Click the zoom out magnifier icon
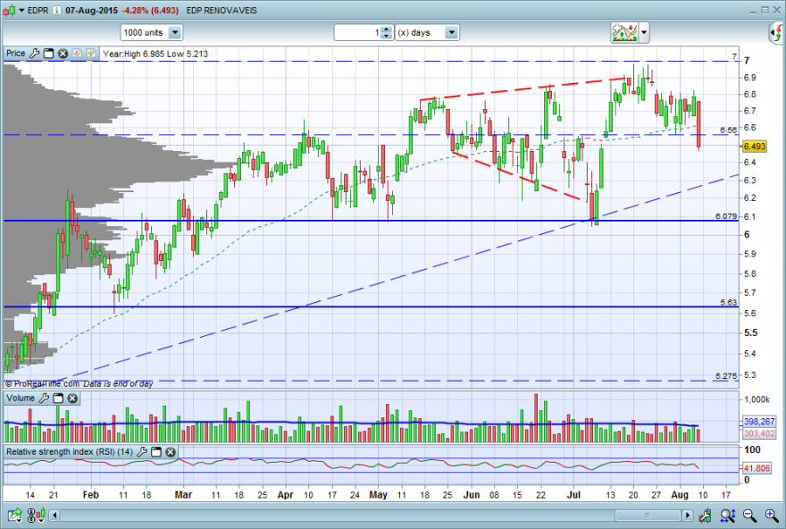Viewport: 786px width, 529px height. tap(750, 515)
